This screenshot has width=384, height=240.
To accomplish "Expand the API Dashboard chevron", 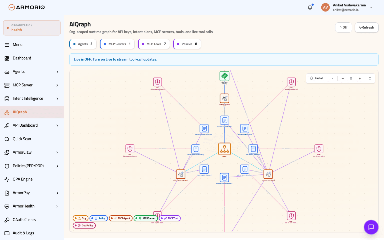I will pos(57,126).
